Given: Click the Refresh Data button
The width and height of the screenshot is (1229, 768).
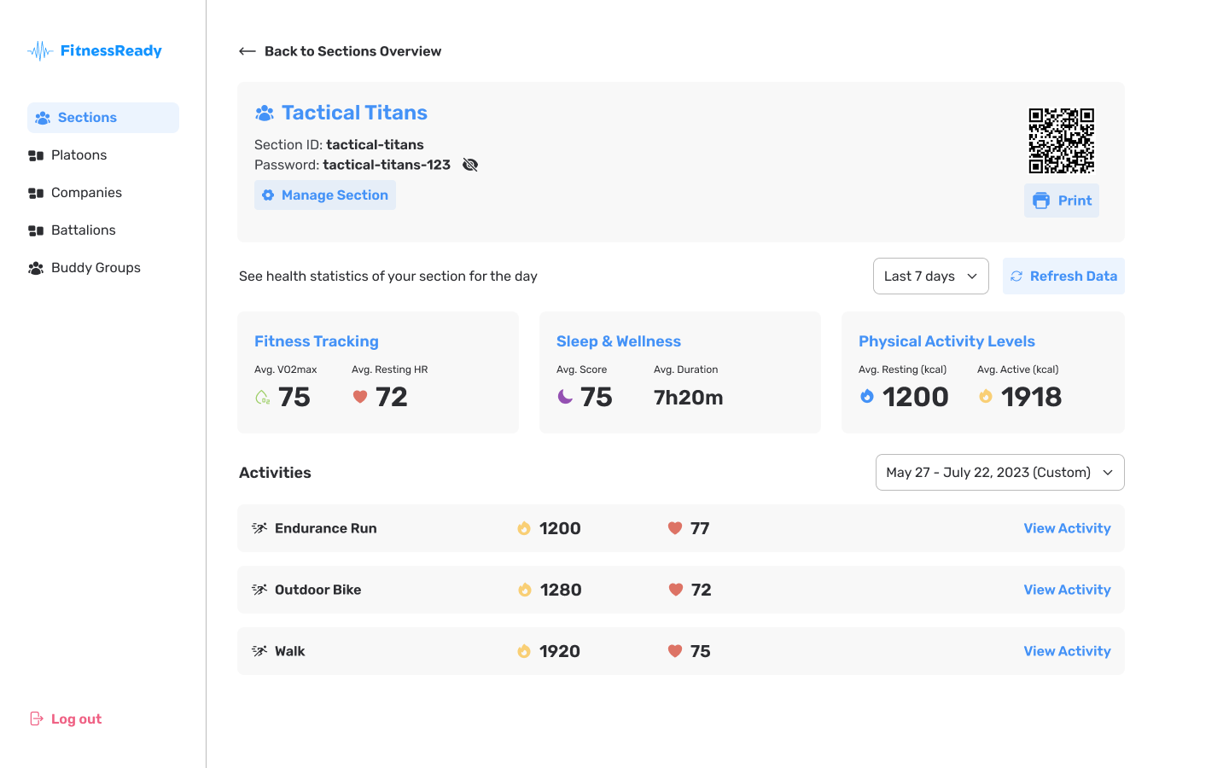Looking at the screenshot, I should tap(1063, 276).
